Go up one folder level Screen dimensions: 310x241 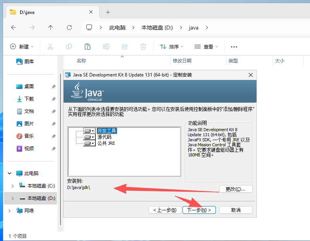click(51, 27)
